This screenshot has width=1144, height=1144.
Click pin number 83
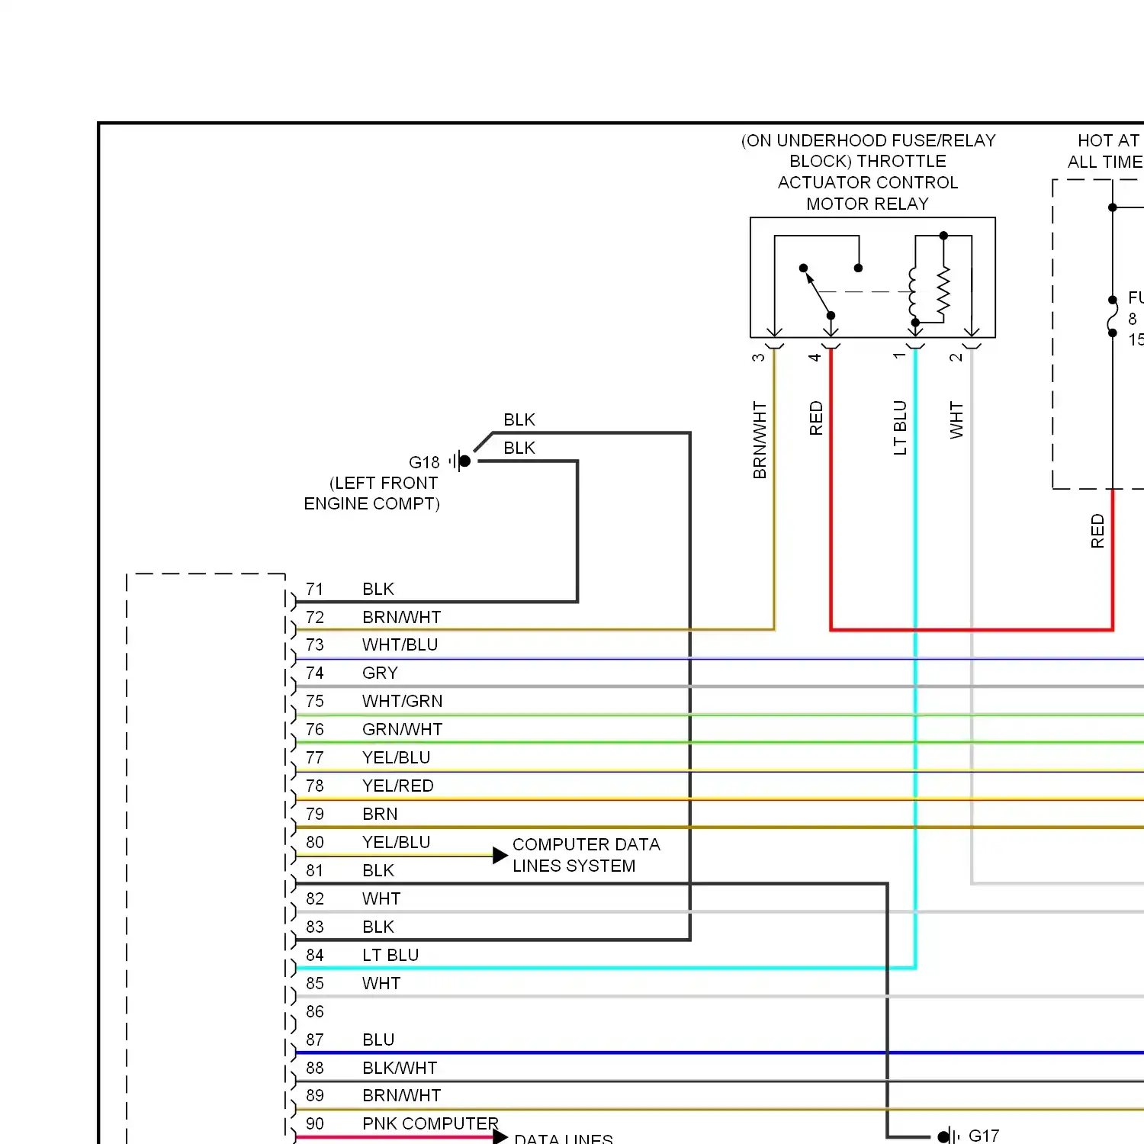(x=314, y=927)
